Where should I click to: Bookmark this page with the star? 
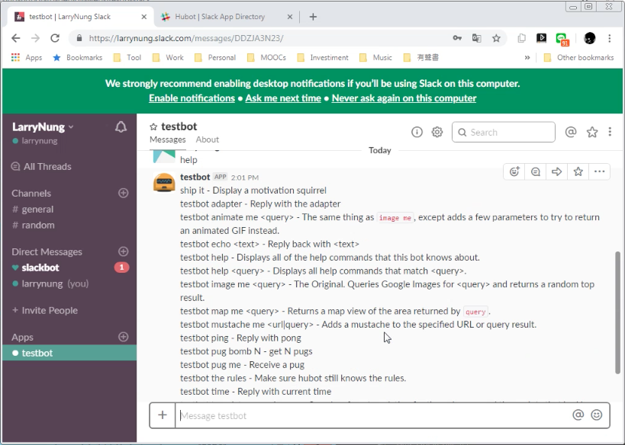(496, 38)
